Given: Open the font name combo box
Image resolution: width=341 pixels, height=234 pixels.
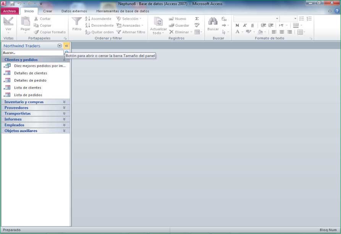Looking at the screenshot, I should pos(256,18).
